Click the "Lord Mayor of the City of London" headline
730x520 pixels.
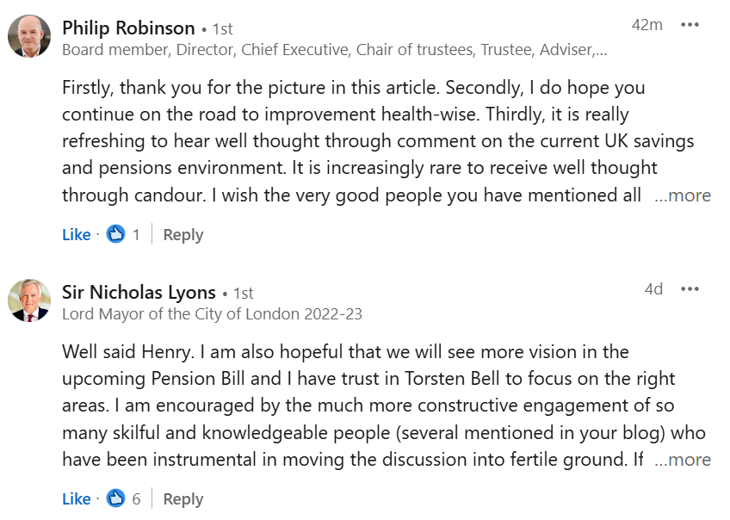[212, 314]
